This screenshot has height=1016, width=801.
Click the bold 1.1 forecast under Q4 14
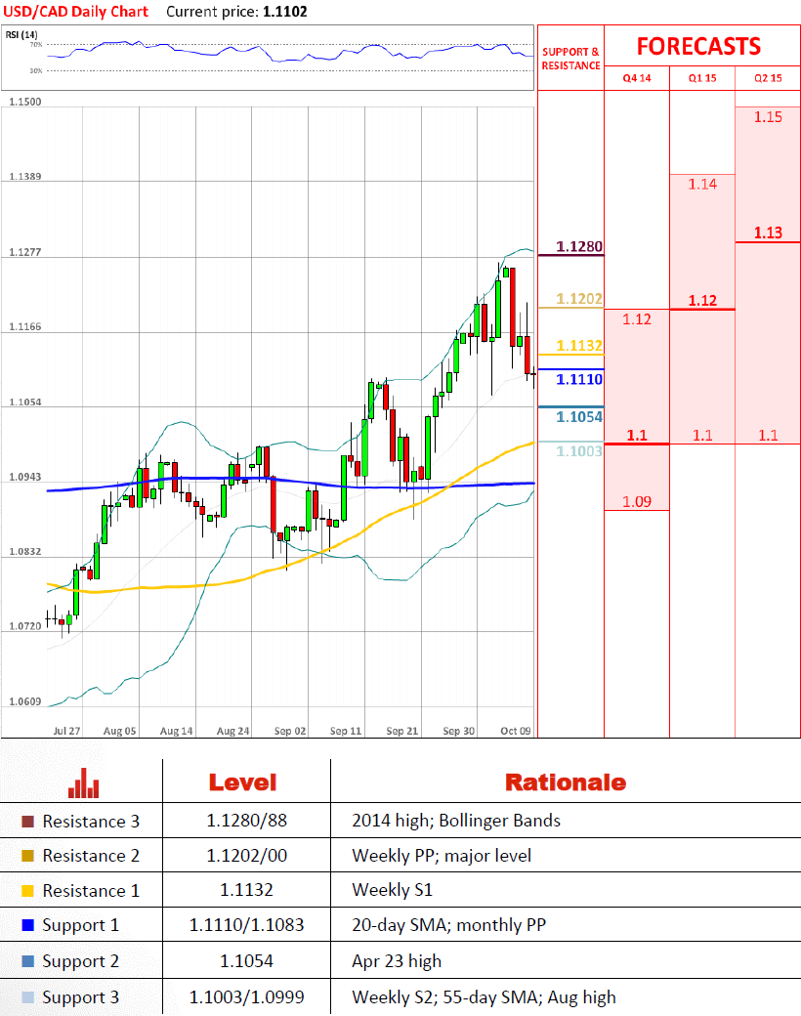point(637,436)
